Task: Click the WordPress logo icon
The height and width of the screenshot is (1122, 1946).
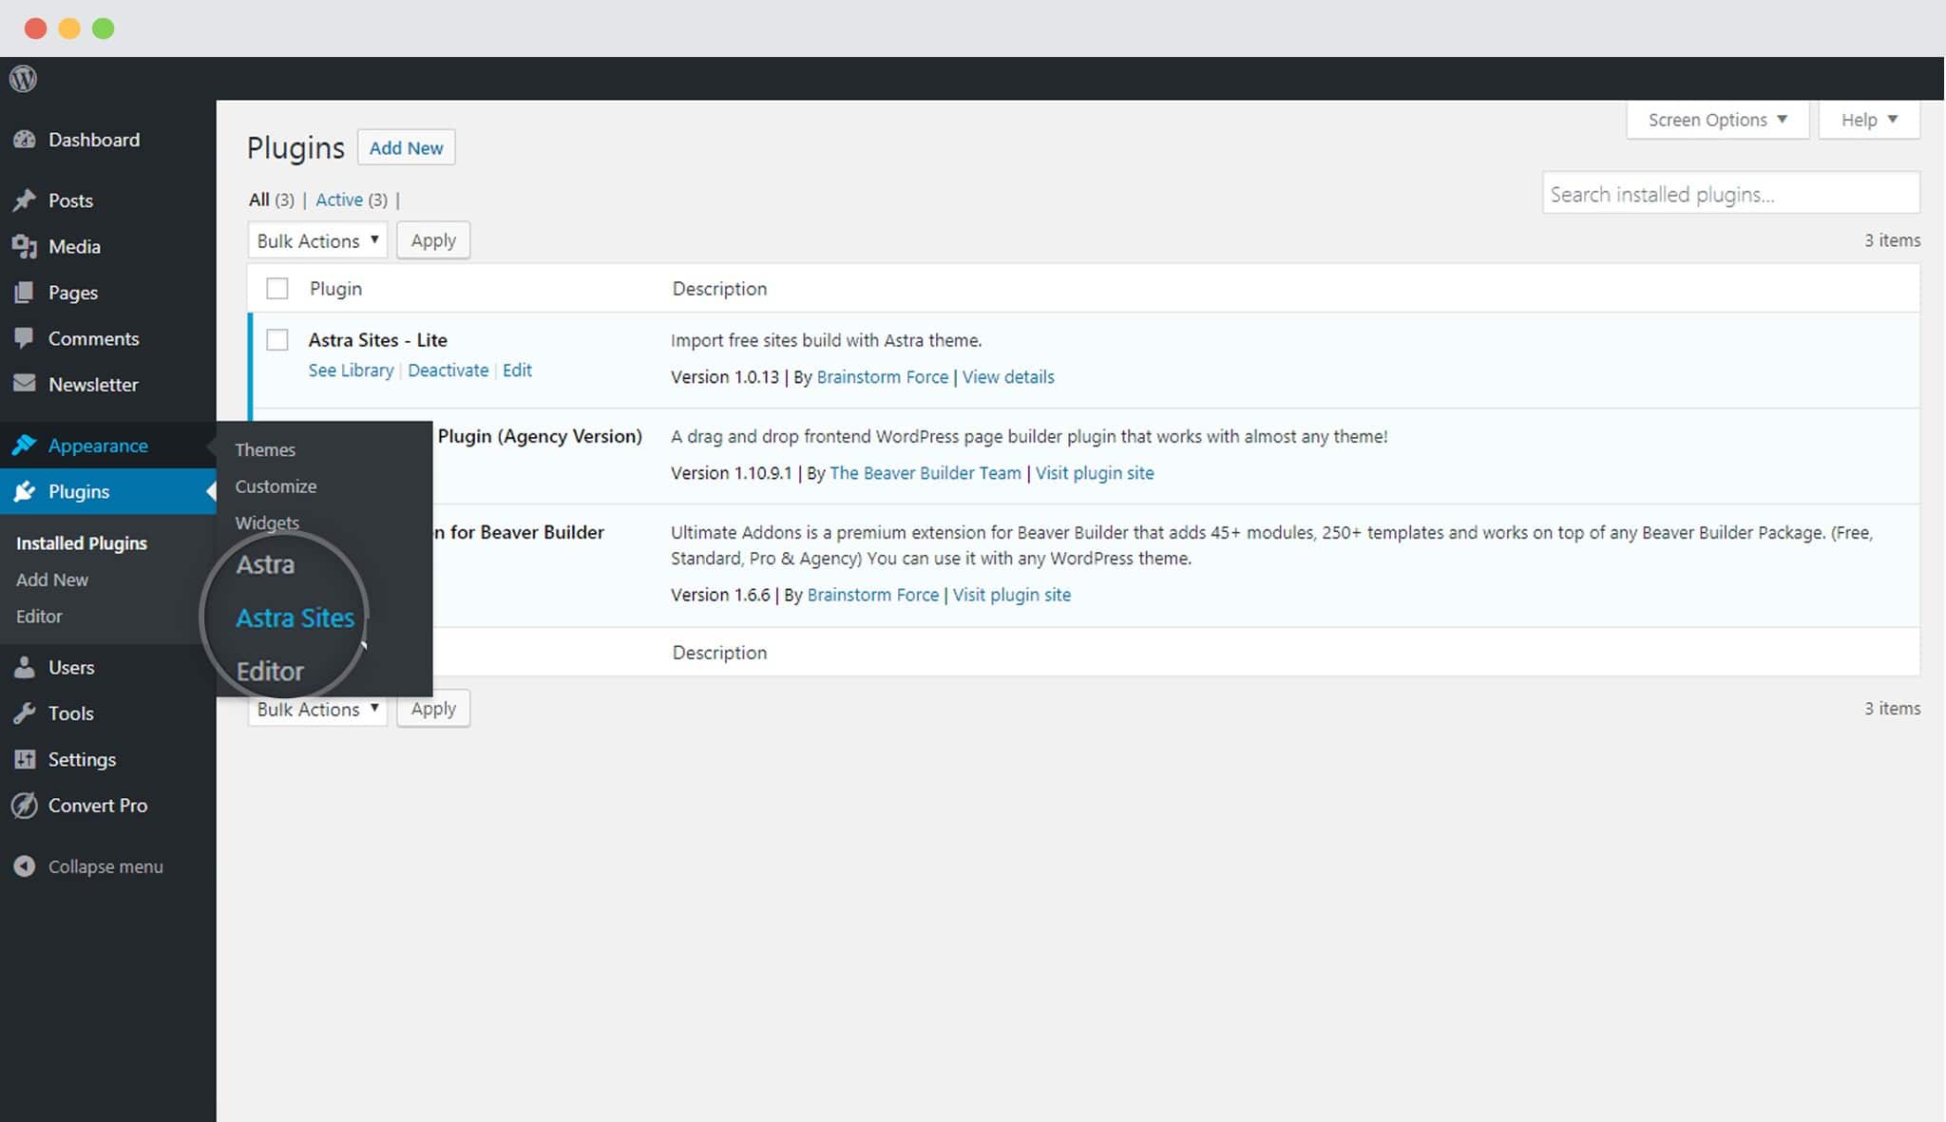Action: tap(24, 79)
